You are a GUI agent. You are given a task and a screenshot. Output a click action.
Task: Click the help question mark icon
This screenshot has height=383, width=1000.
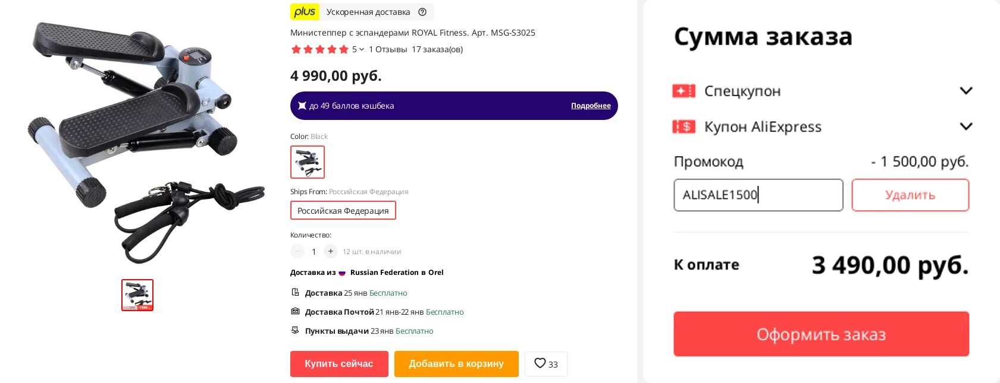[422, 12]
